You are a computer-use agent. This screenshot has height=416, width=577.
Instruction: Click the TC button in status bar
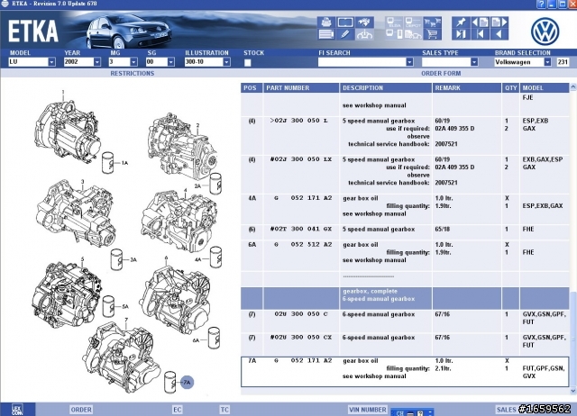click(x=224, y=410)
